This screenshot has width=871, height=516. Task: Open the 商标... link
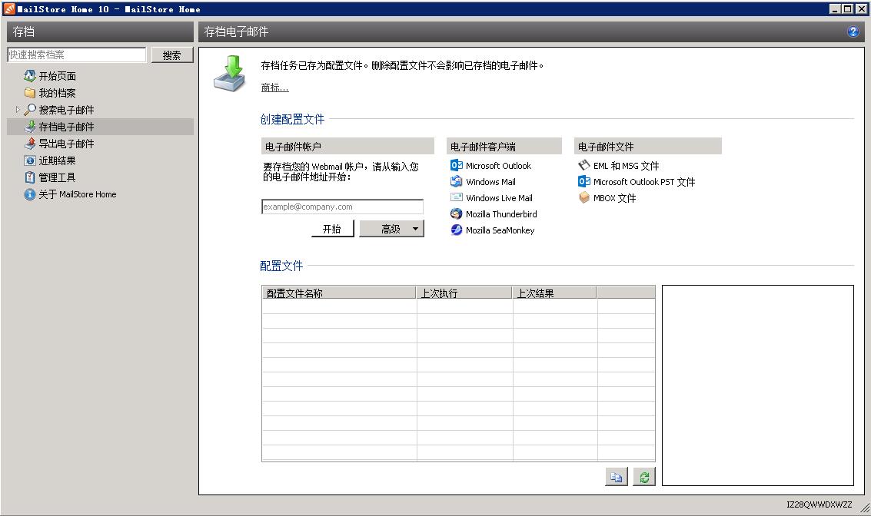click(x=274, y=87)
